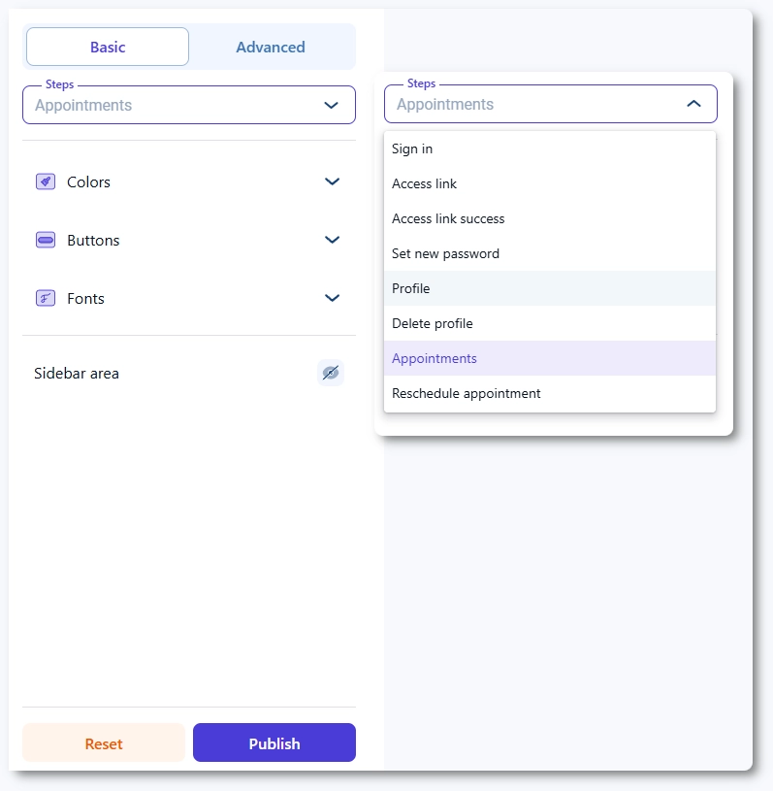
Task: Expand the Buttons section chevron
Action: [332, 240]
